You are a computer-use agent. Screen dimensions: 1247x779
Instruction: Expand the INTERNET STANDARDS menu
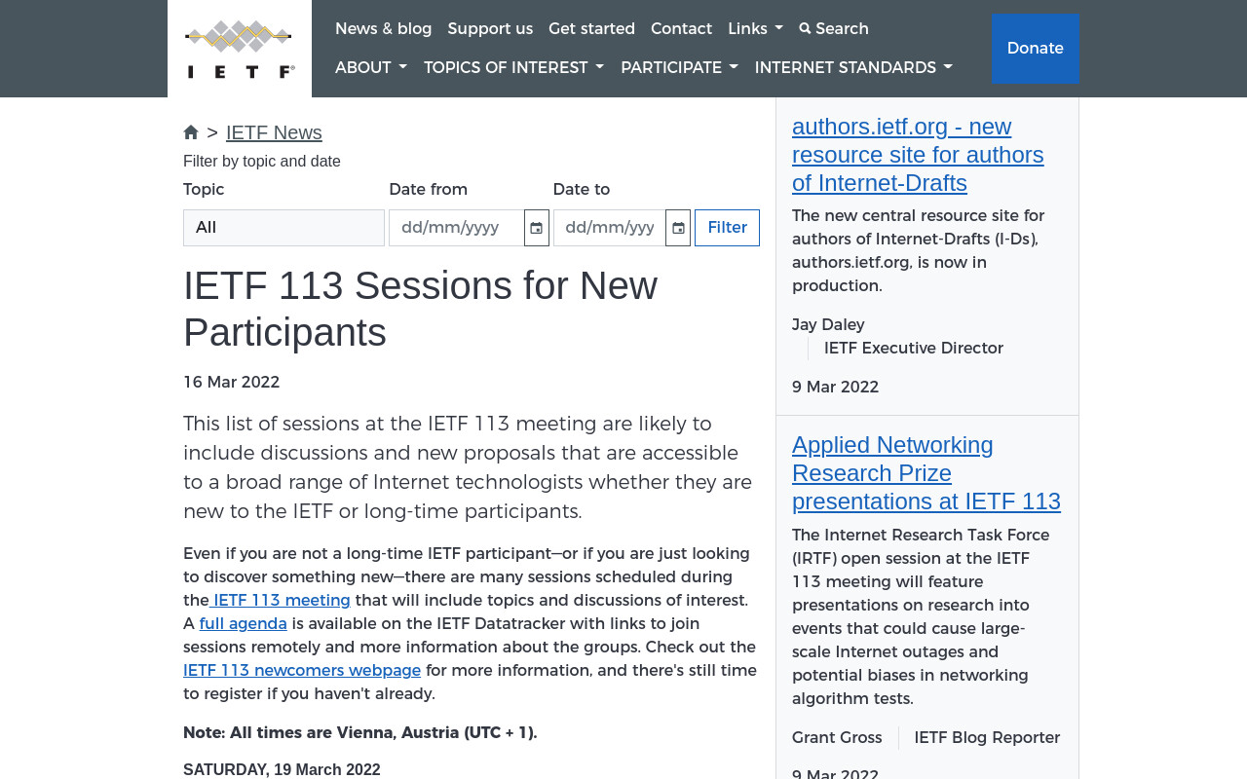pyautogui.click(x=853, y=68)
